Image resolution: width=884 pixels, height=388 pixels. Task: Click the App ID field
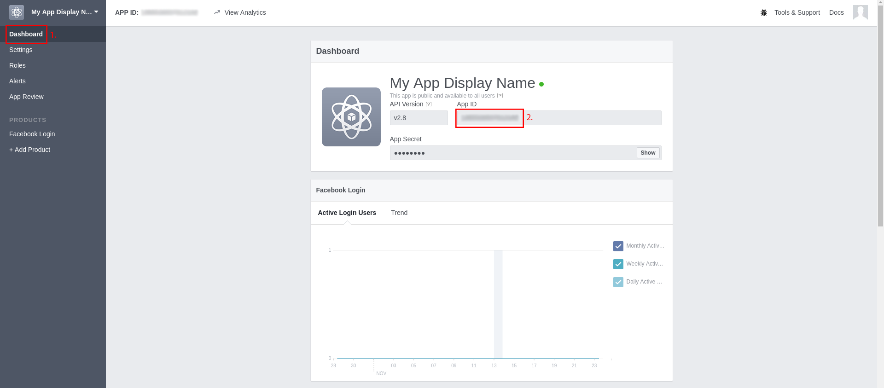click(559, 118)
